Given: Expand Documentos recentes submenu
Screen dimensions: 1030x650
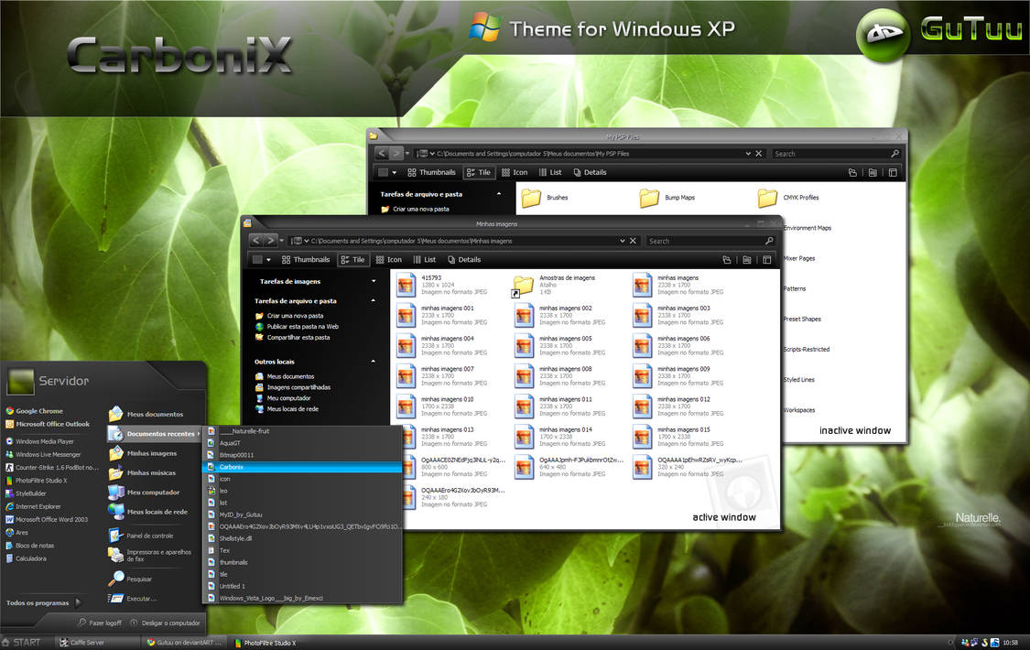Looking at the screenshot, I should [156, 434].
